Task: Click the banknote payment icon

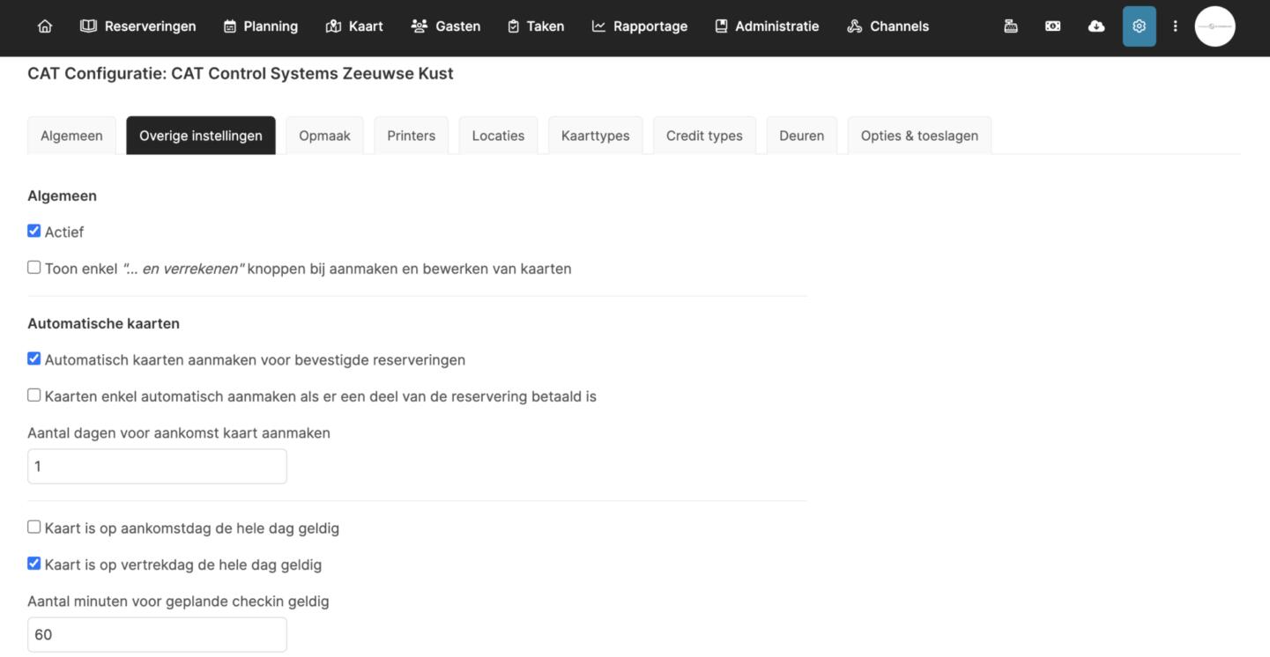Action: point(1053,26)
